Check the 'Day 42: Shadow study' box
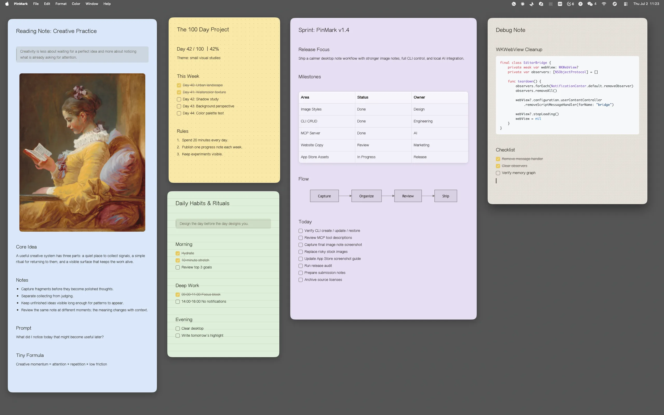 (x=179, y=99)
